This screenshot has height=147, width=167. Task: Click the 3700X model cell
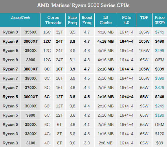point(31,88)
